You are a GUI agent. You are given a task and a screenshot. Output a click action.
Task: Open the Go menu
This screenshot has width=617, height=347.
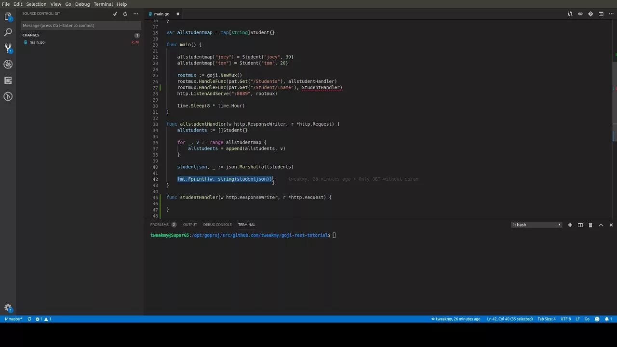tap(68, 4)
